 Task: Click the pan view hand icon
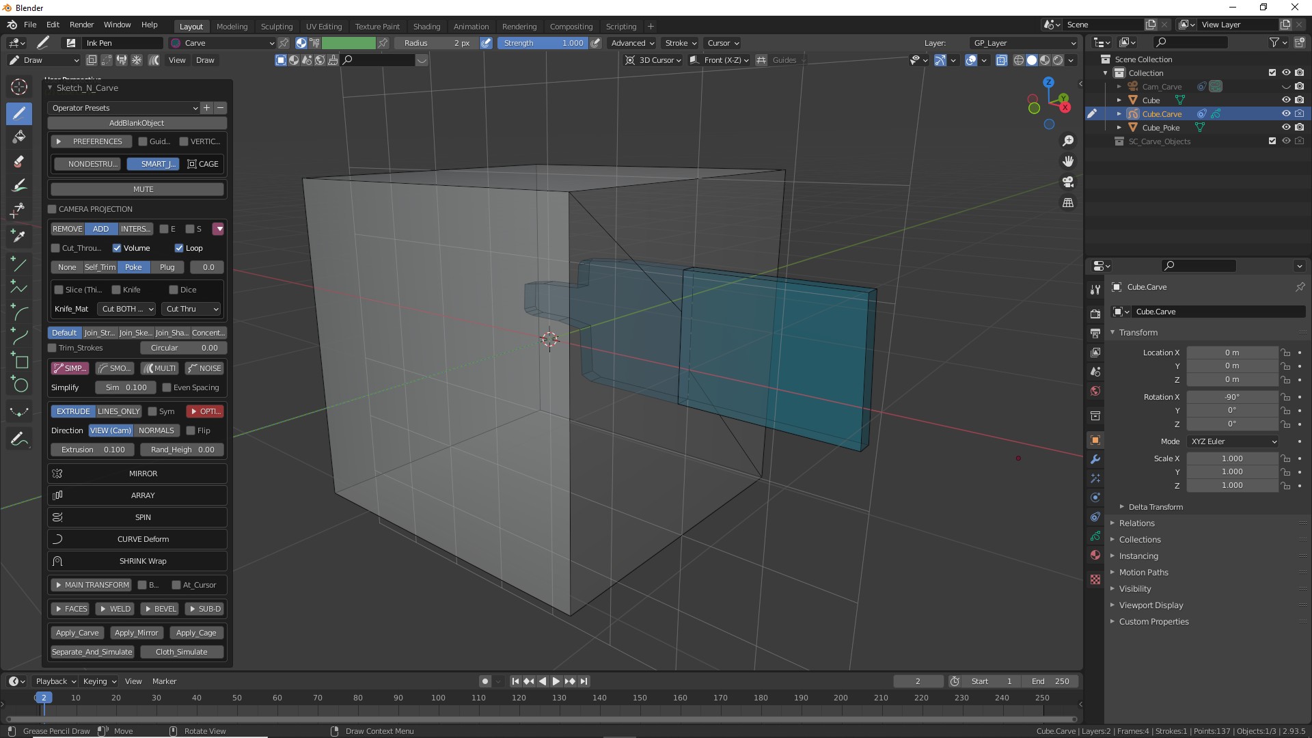pos(1067,161)
